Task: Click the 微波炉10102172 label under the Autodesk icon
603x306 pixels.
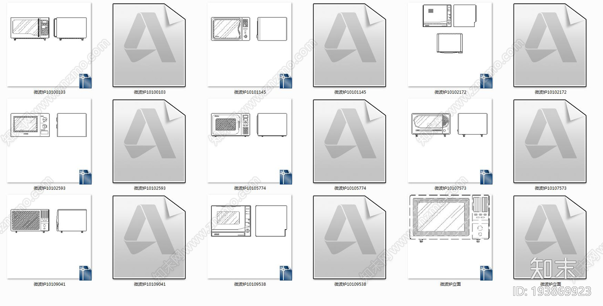Action: (x=551, y=92)
